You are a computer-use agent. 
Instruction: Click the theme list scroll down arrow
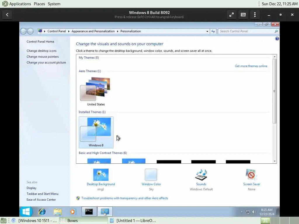pyautogui.click(x=274, y=161)
